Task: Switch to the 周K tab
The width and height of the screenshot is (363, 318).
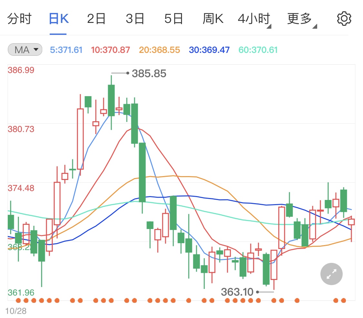Action: [213, 19]
